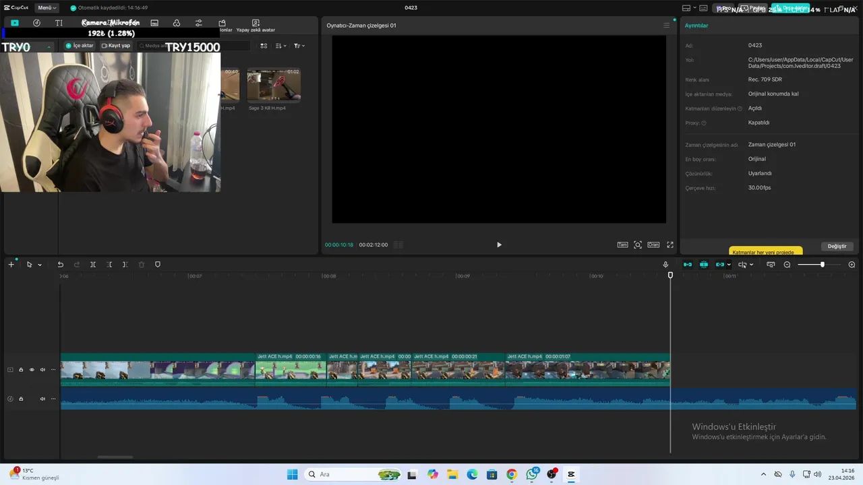
Task: Click the İçe aktar button
Action: click(x=80, y=46)
